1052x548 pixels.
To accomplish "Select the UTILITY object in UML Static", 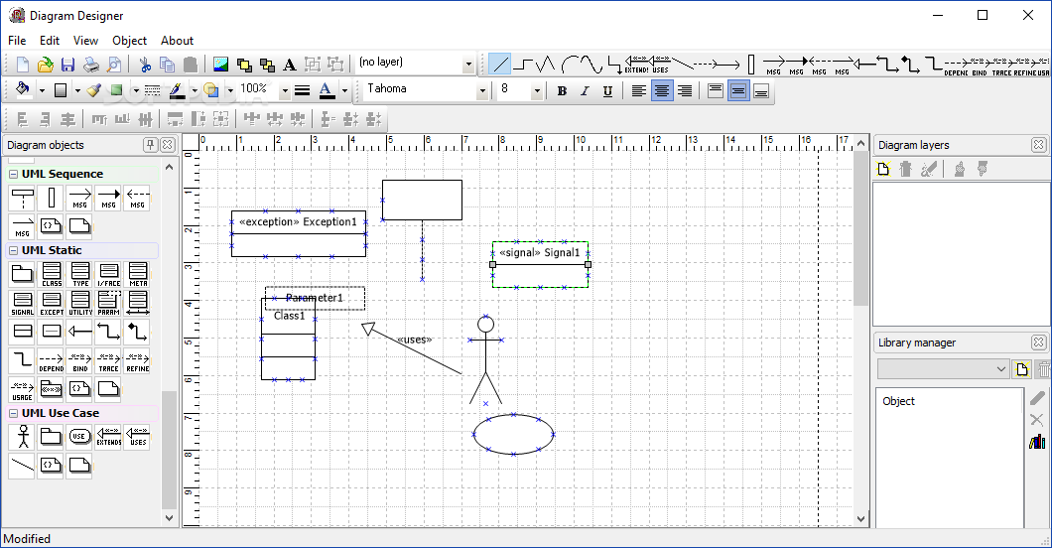I will pos(79,303).
